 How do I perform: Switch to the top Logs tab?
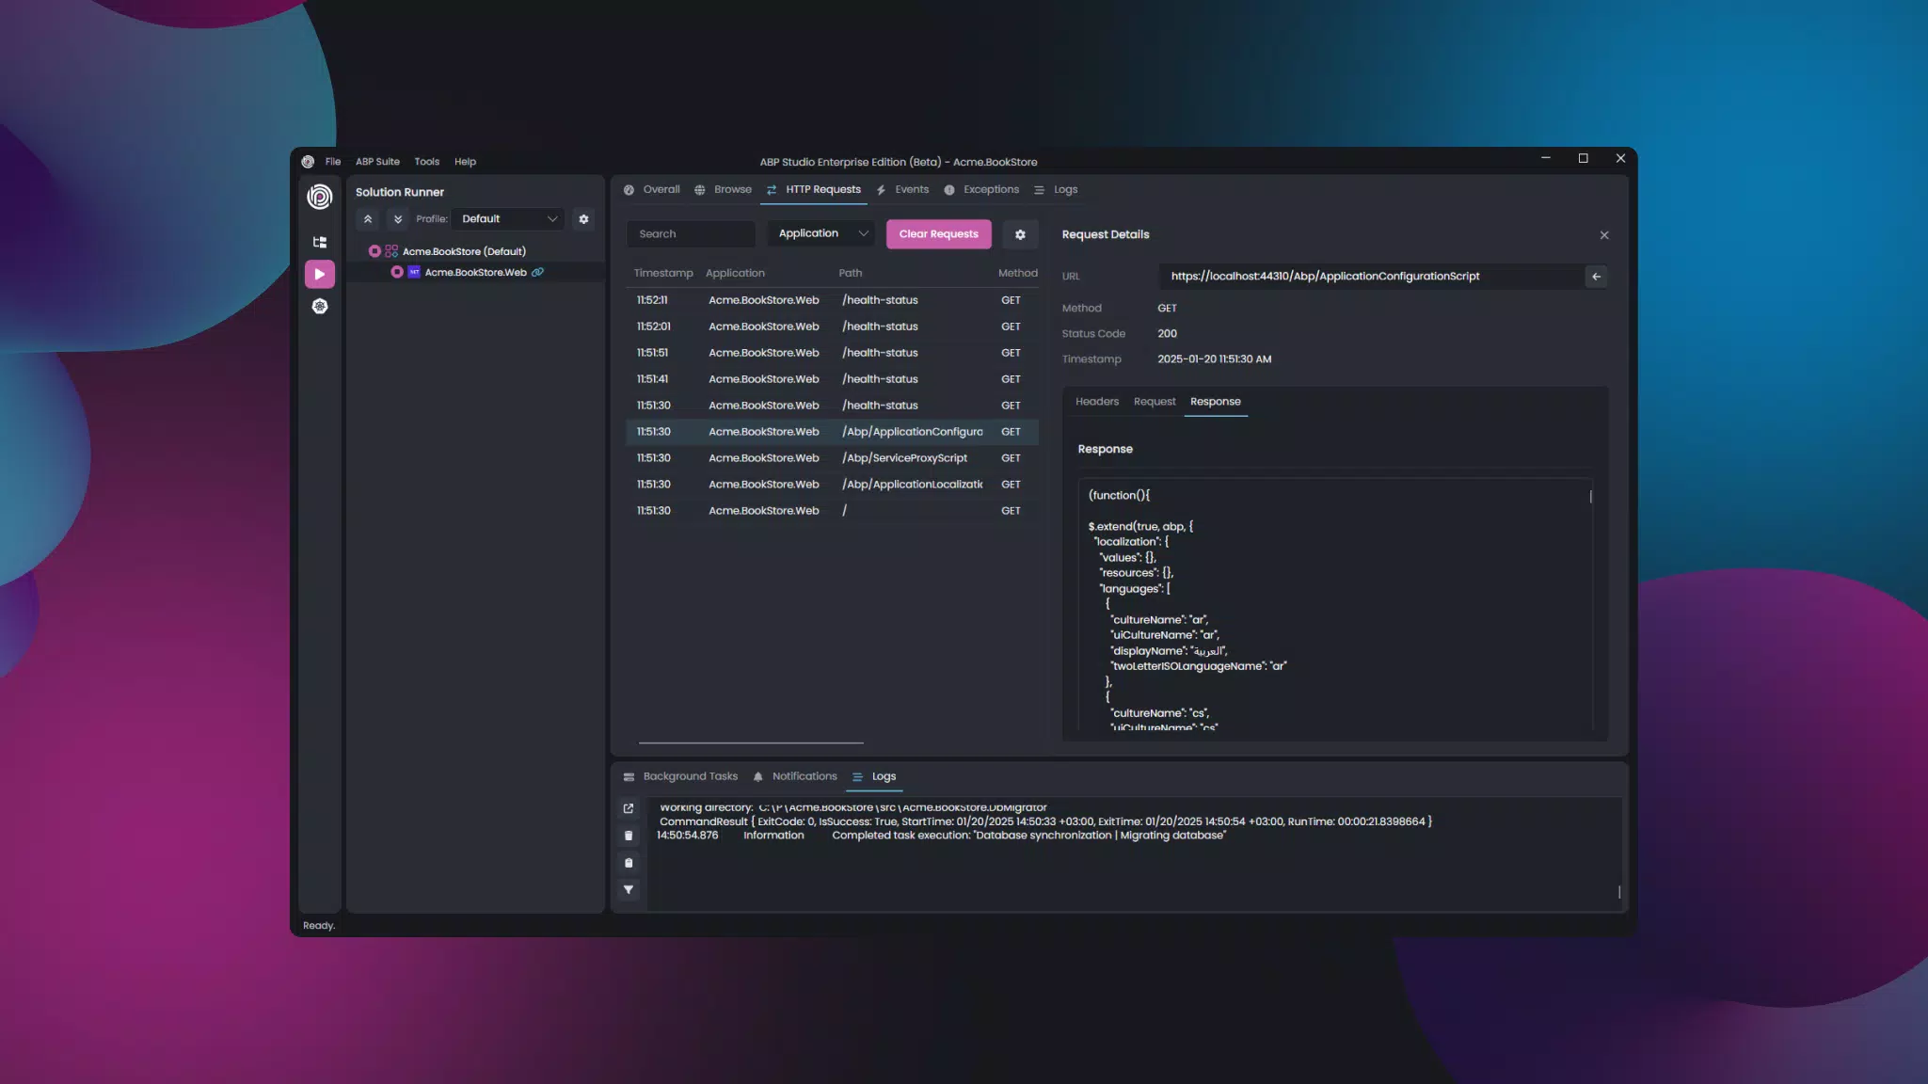(x=1056, y=190)
